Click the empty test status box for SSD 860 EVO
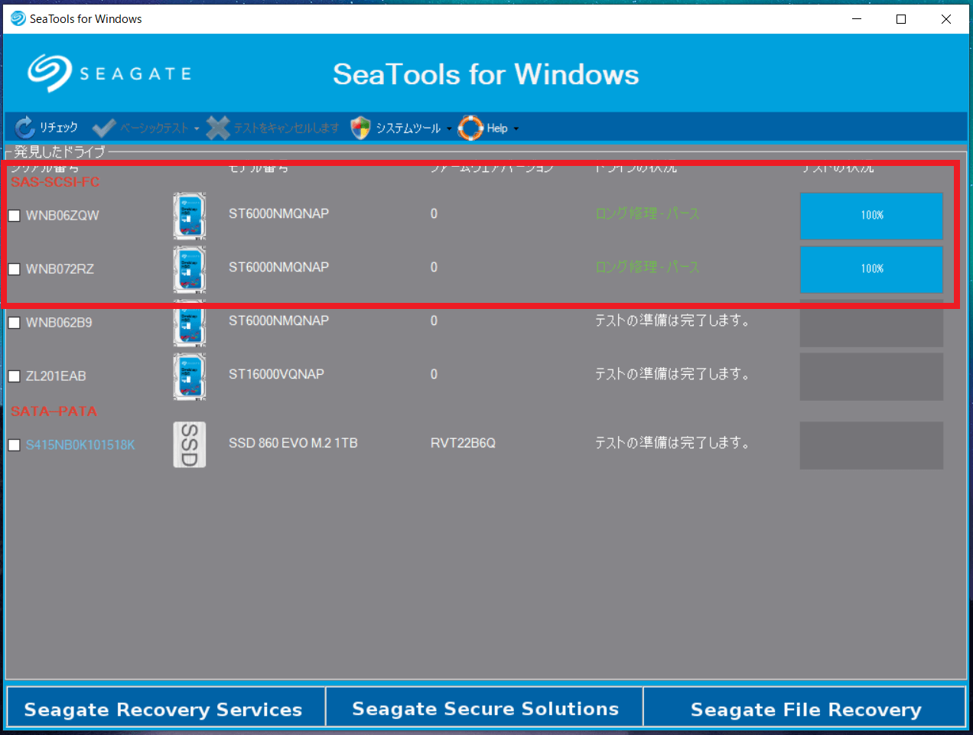Image resolution: width=973 pixels, height=735 pixels. [871, 445]
